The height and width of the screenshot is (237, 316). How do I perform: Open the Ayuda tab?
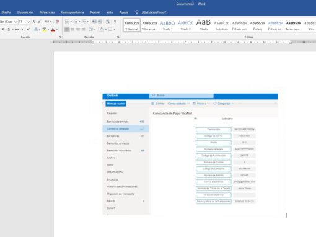point(124,12)
